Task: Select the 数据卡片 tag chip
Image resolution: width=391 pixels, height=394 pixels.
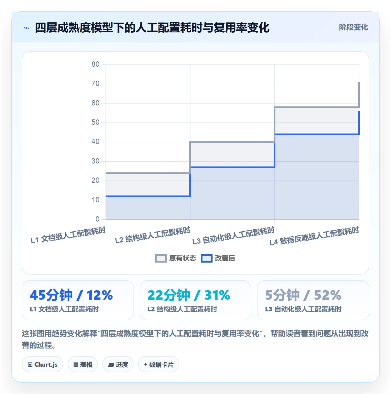Action: click(x=159, y=364)
